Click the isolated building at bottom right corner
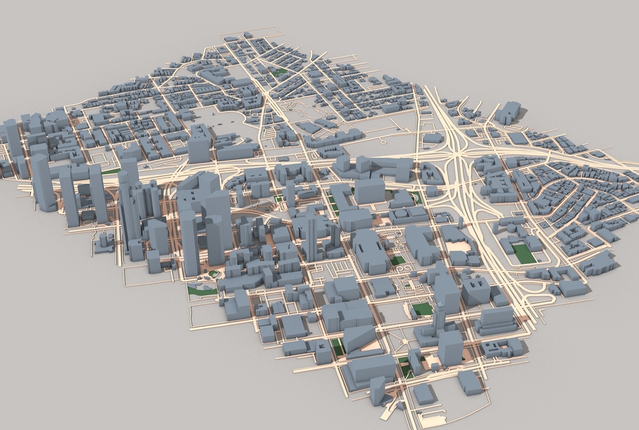639x430 pixels. pos(469,382)
